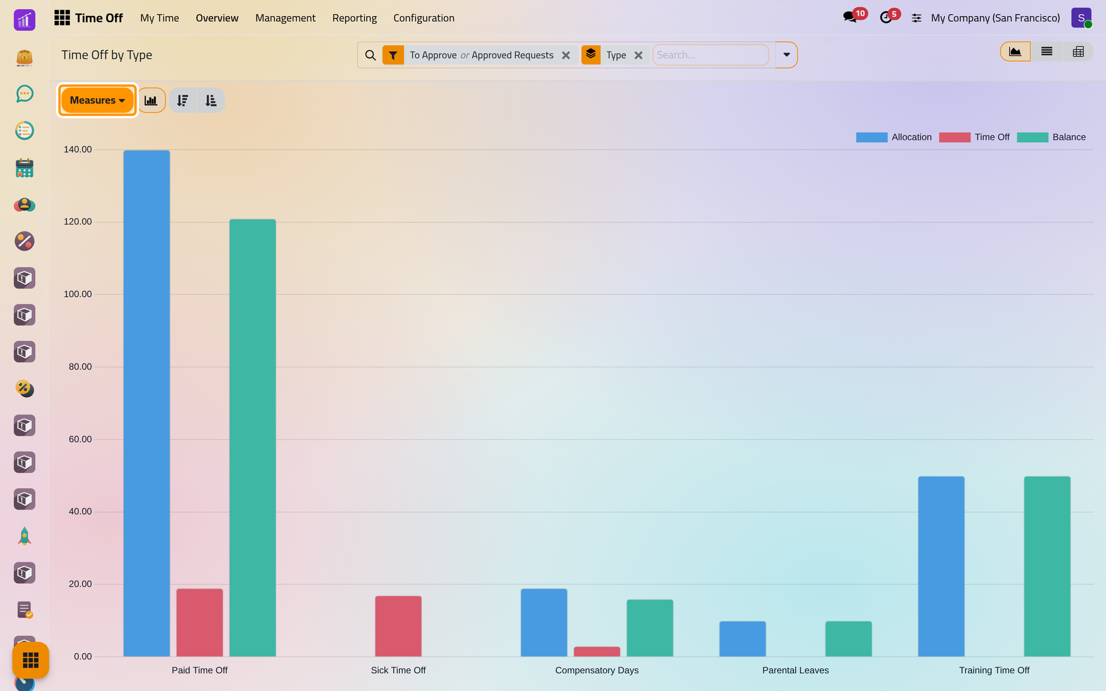
Task: Toggle the Time Off series in the legend
Action: 974,137
